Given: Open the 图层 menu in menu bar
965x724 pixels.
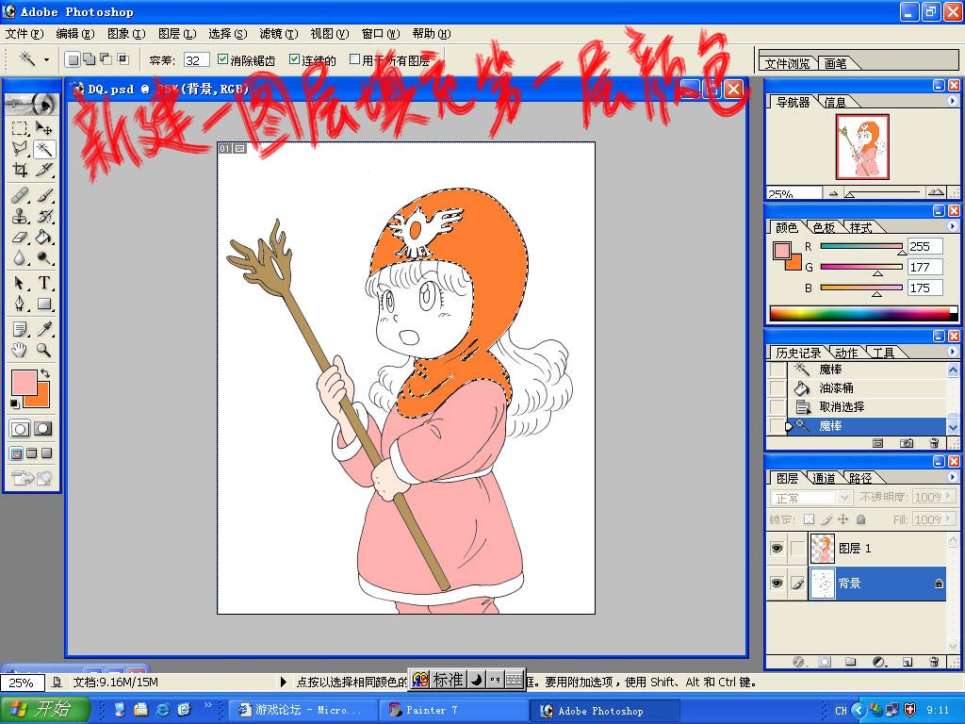Looking at the screenshot, I should [x=176, y=34].
